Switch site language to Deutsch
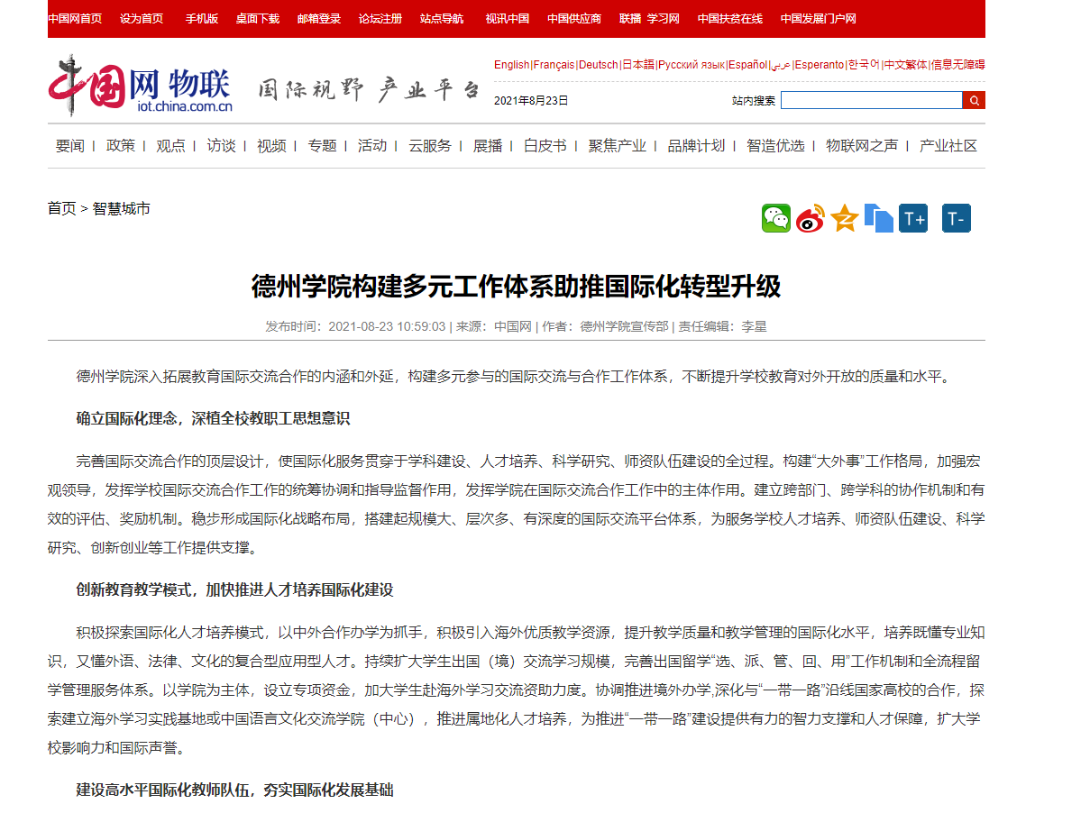The height and width of the screenshot is (813, 1090). 599,65
